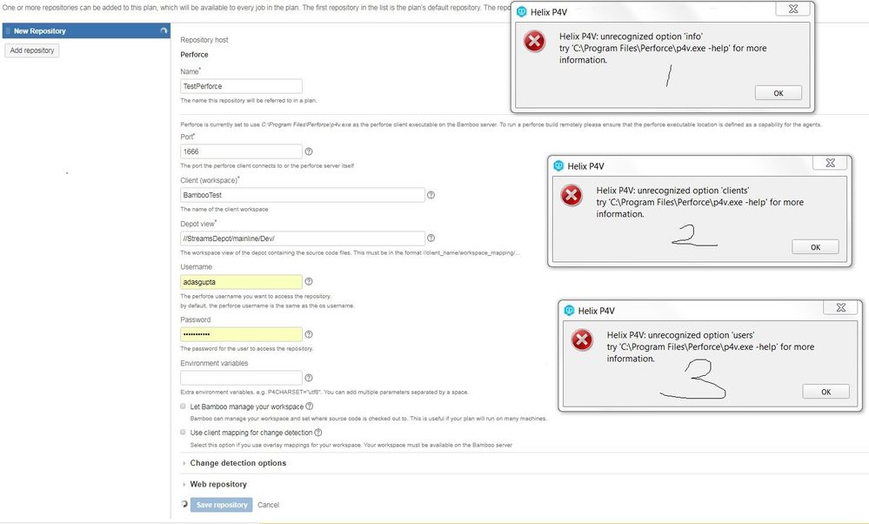Image resolution: width=869 pixels, height=524 pixels.
Task: Click red error icon in 'info' dialog
Action: coord(535,42)
